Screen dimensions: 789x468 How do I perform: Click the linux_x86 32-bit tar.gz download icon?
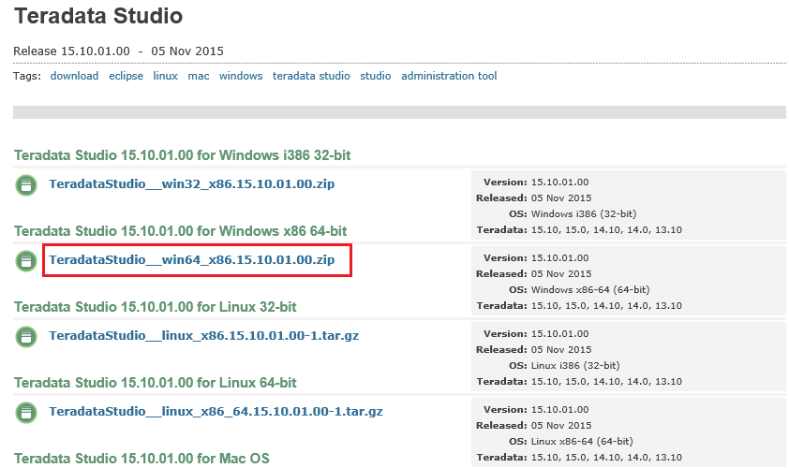(x=26, y=337)
